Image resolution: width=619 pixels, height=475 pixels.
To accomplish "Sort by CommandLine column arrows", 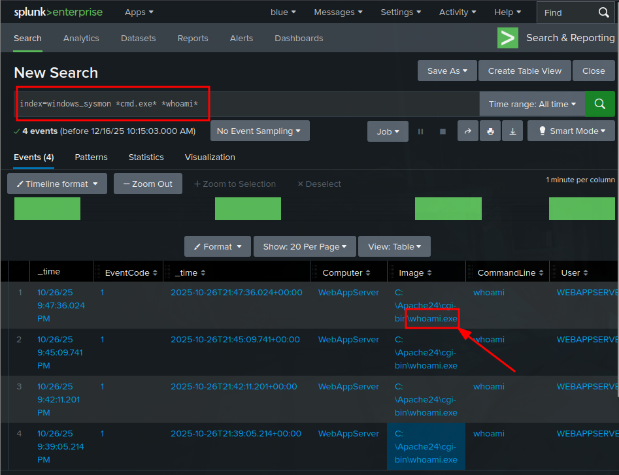I will tap(541, 272).
